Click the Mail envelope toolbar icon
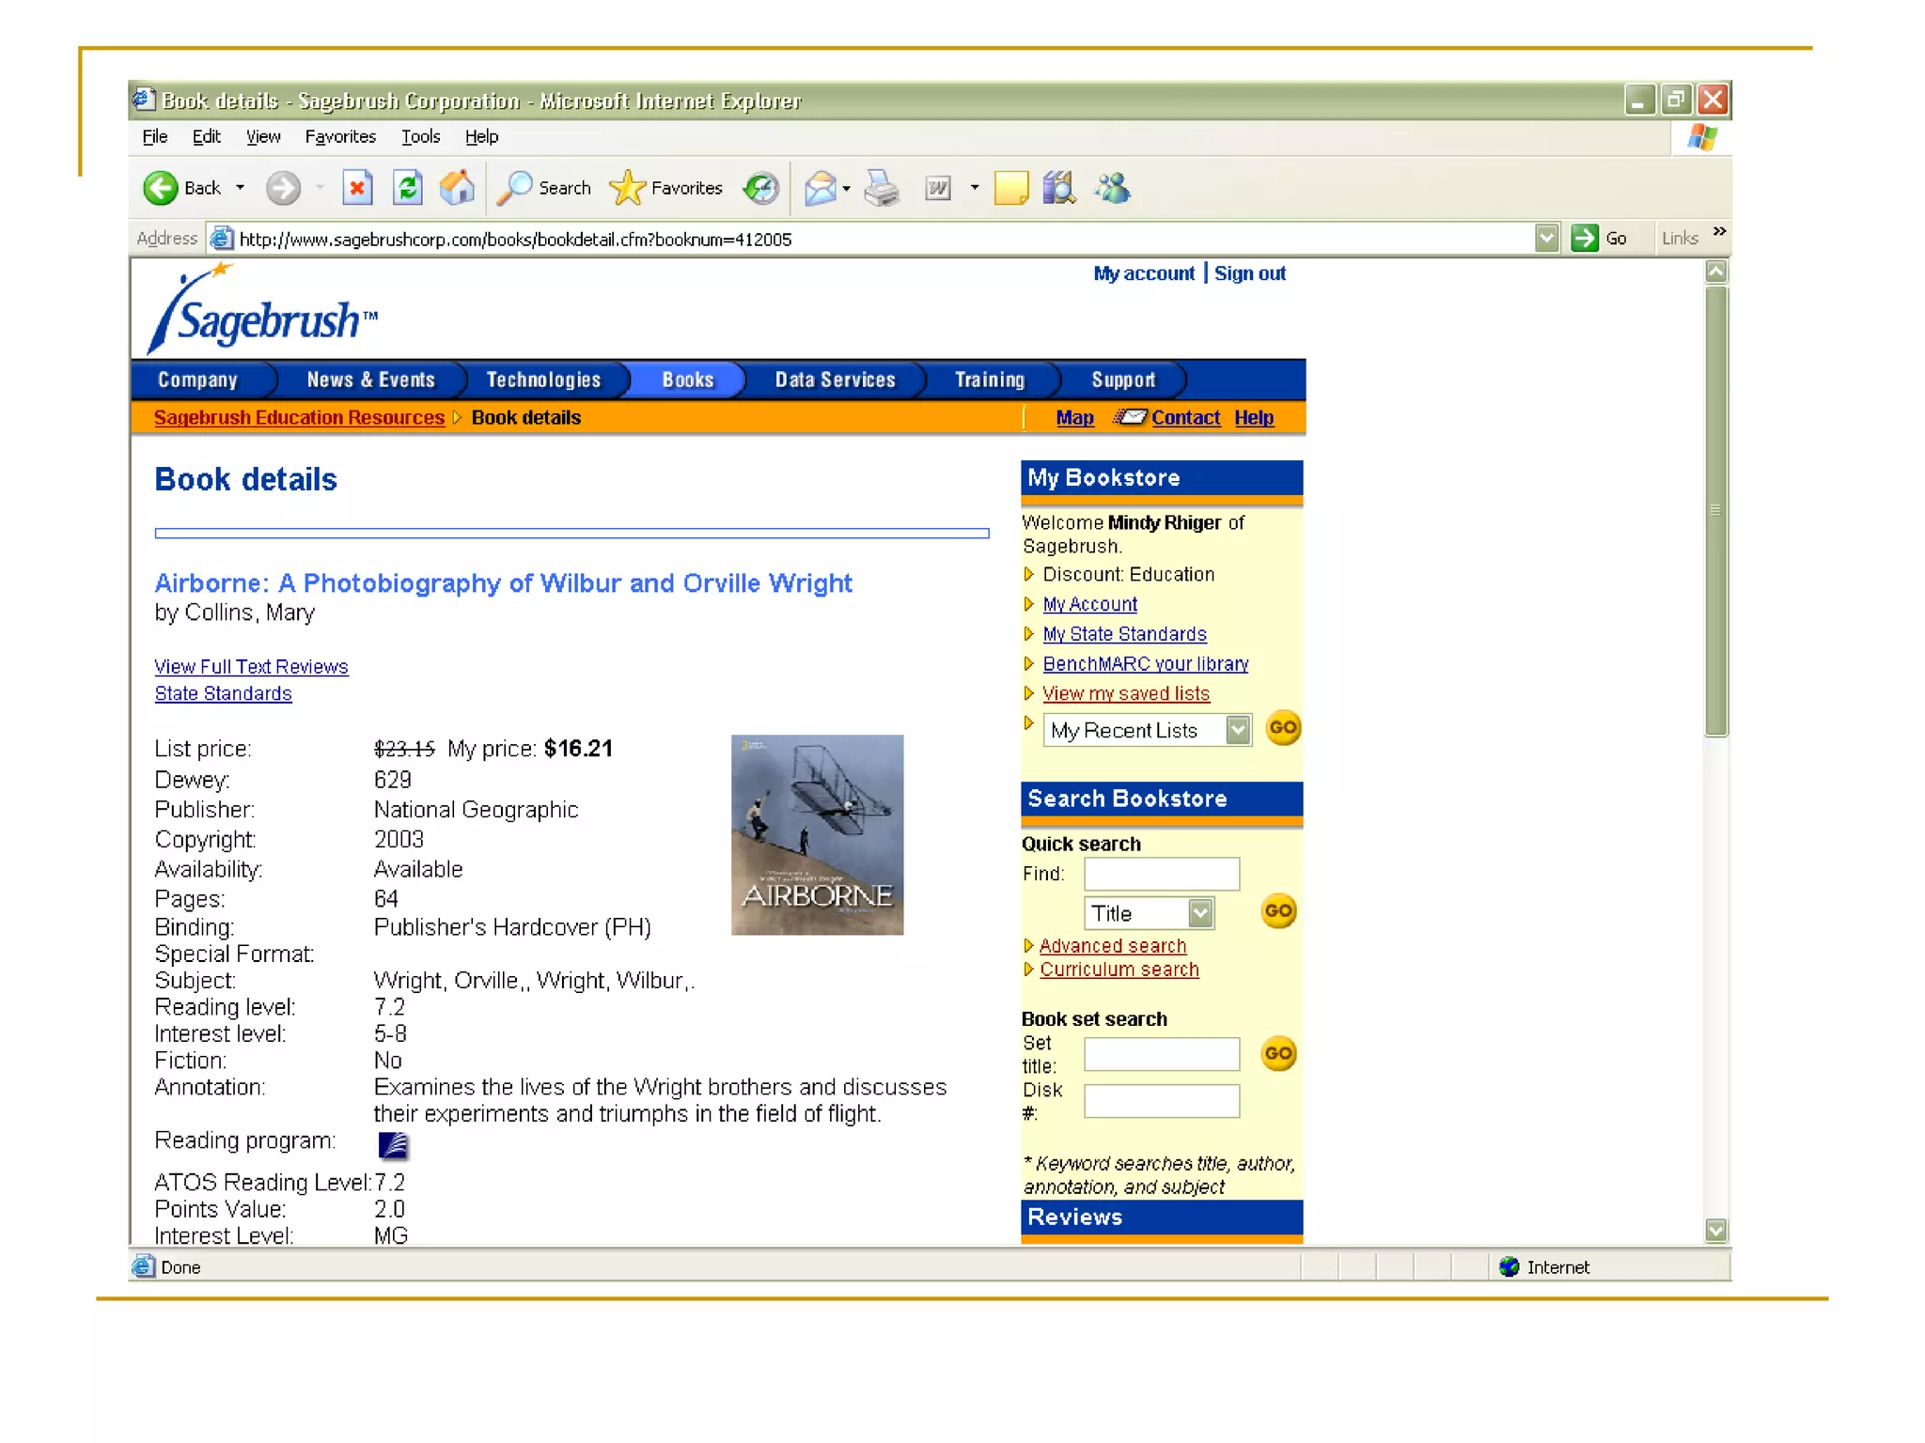Viewport: 1925px width, 1443px height. coord(821,188)
